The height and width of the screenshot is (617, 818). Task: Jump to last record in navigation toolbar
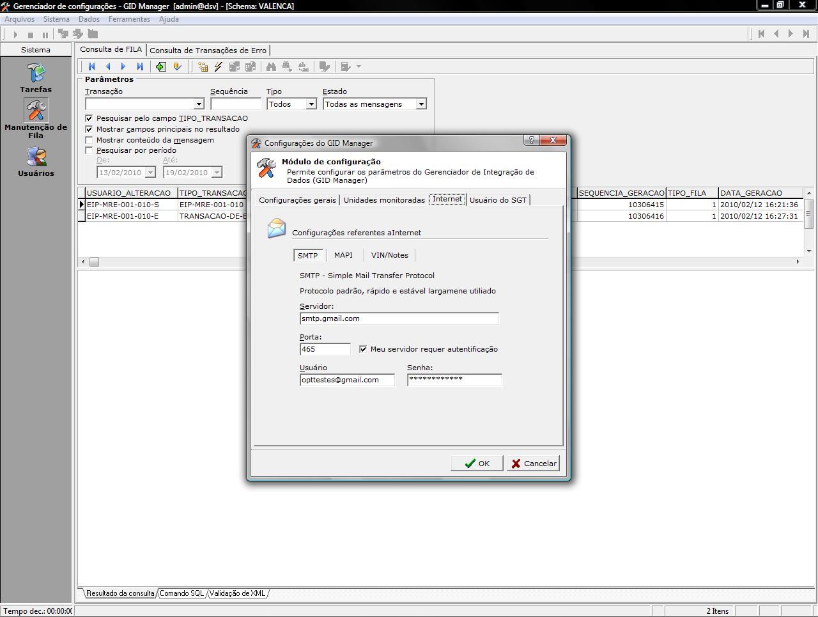140,66
